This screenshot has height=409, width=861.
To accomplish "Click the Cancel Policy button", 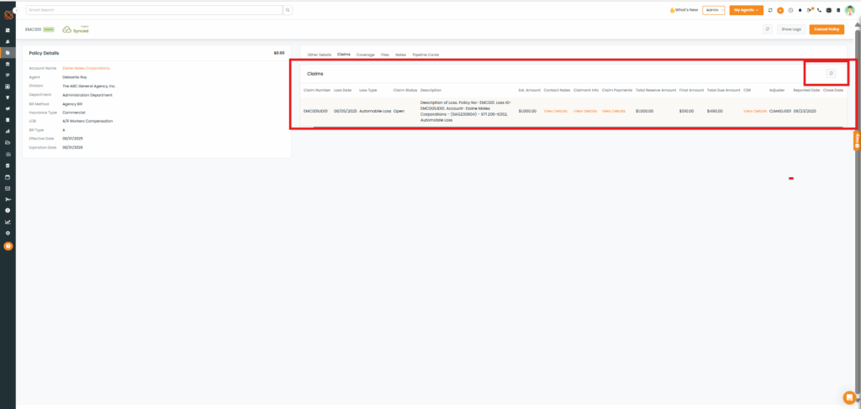I will (x=827, y=29).
